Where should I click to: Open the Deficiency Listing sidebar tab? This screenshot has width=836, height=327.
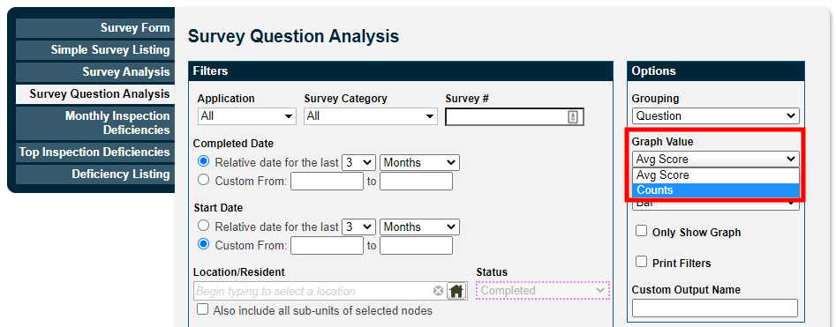[95, 175]
